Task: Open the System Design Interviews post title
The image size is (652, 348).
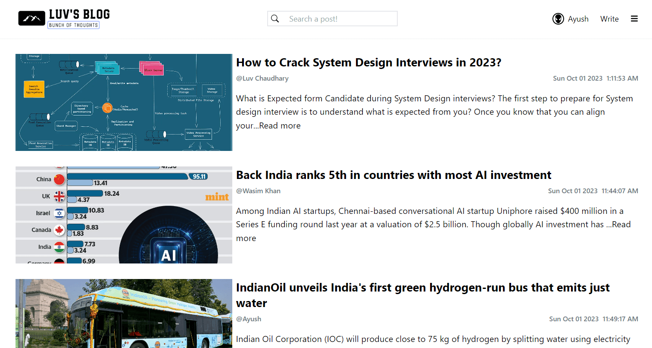Action: coord(369,63)
